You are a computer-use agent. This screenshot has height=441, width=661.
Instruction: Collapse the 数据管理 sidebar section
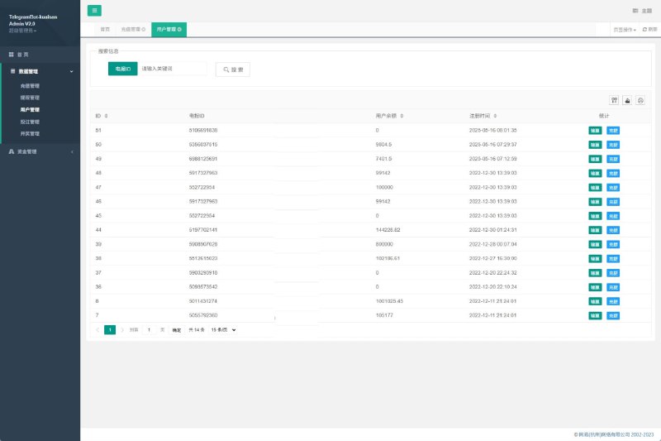71,71
